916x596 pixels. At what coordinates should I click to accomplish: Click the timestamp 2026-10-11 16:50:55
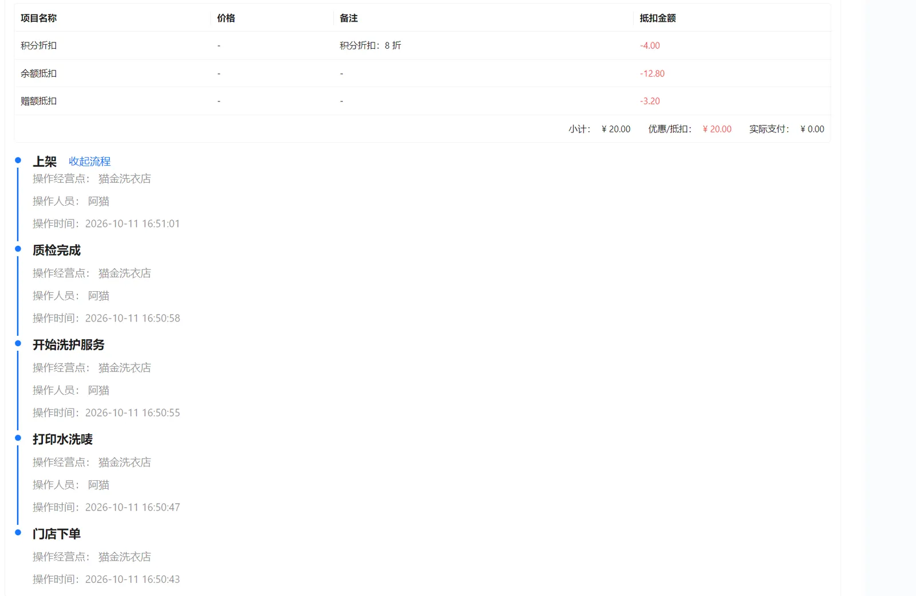click(x=132, y=413)
